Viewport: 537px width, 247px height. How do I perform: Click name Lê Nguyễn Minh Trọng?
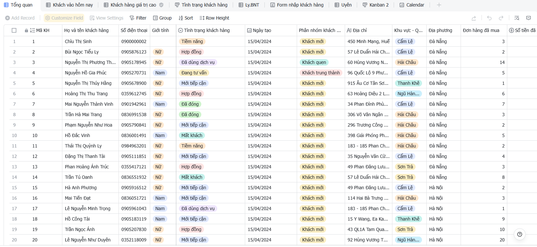coord(87,208)
